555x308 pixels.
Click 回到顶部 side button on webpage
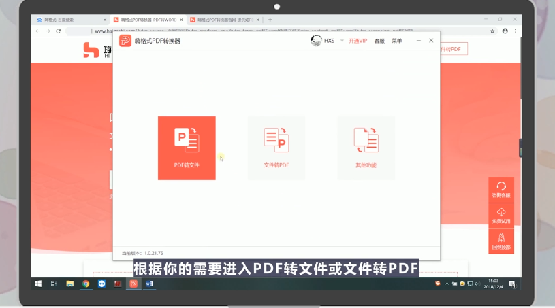point(501,241)
